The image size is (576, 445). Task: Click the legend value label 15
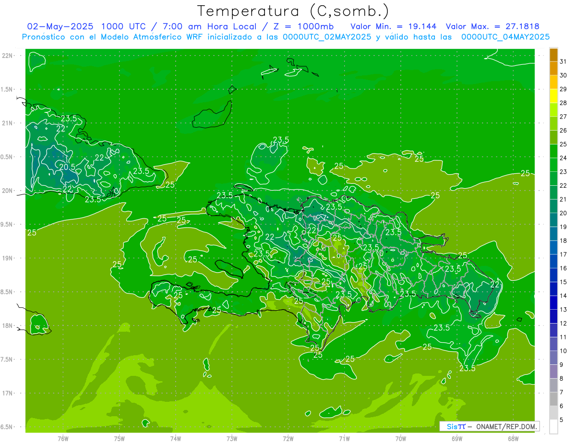(x=564, y=282)
